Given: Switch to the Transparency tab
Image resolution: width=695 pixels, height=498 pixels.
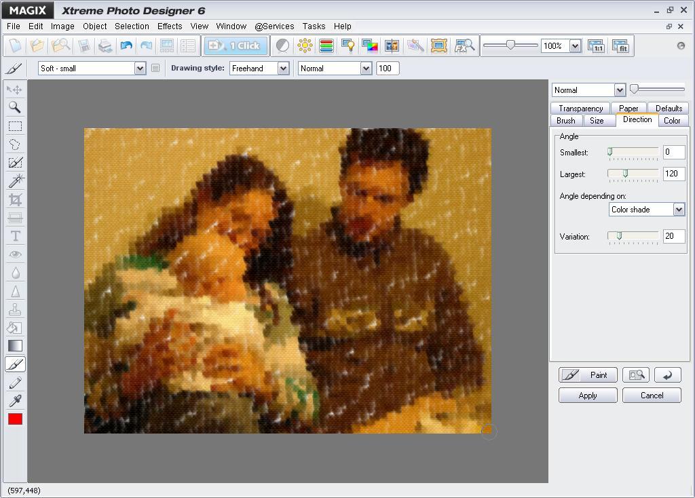Looking at the screenshot, I should click(580, 108).
